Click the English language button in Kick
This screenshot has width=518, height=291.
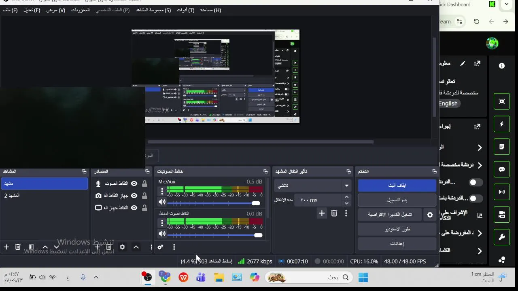[x=448, y=103]
